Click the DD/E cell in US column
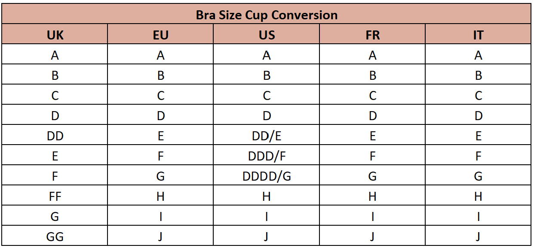The width and height of the screenshot is (534, 248). pyautogui.click(x=267, y=136)
